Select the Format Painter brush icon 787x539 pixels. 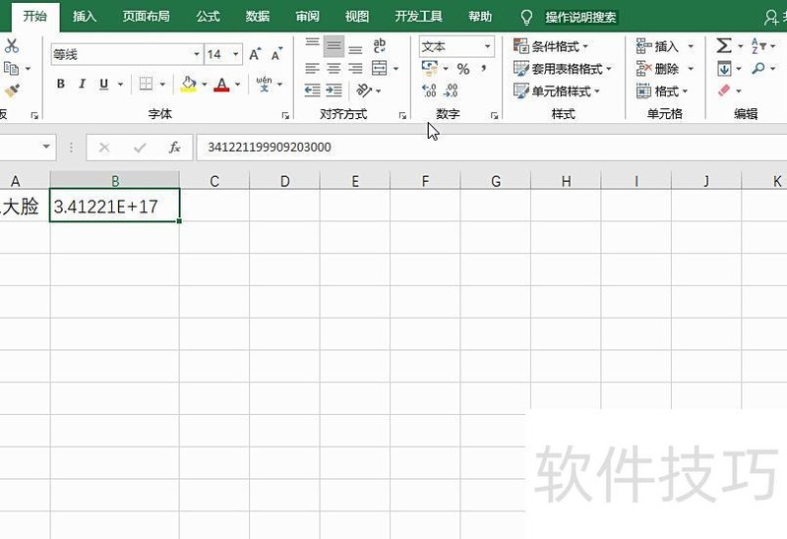click(x=12, y=90)
